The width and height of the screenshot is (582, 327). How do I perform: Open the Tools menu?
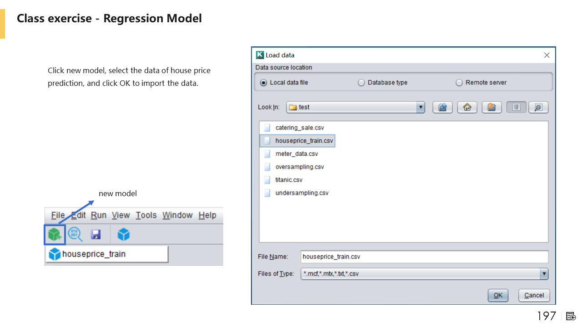pos(146,215)
